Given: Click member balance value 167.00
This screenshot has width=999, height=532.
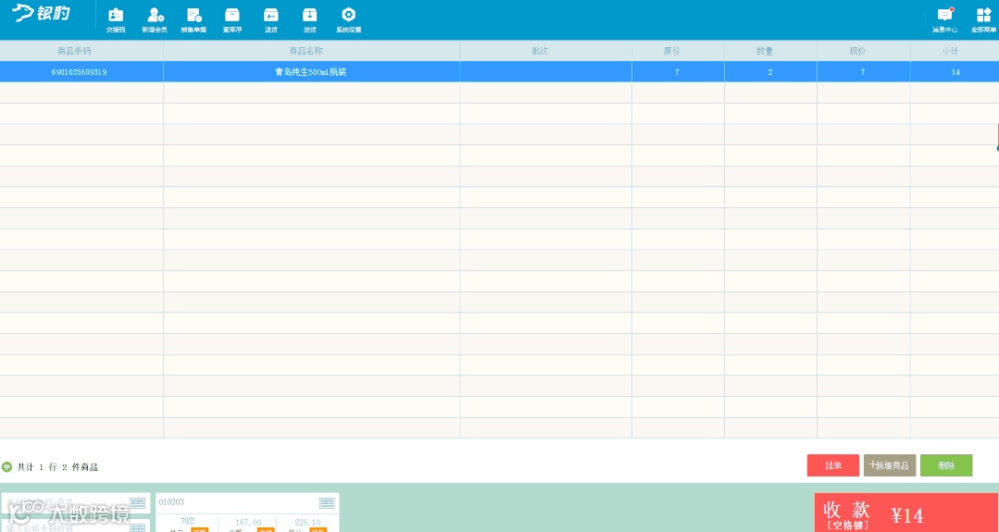Looking at the screenshot, I should [248, 523].
